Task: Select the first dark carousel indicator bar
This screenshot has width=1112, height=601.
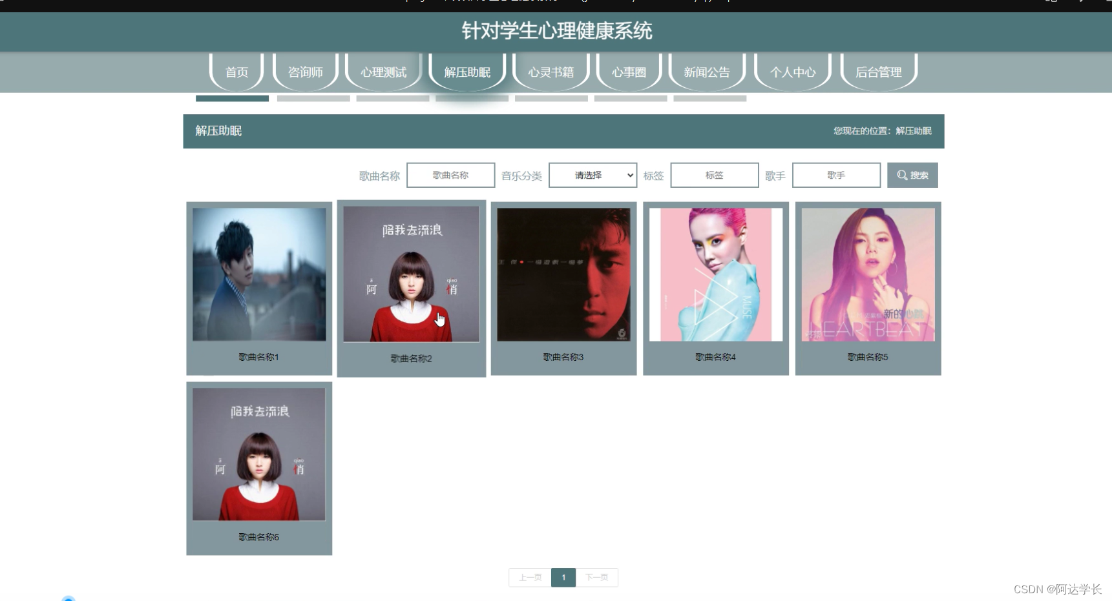Action: point(232,99)
